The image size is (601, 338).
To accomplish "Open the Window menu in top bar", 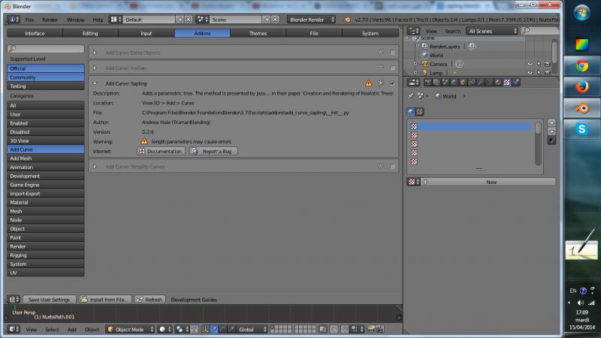I will click(x=75, y=20).
